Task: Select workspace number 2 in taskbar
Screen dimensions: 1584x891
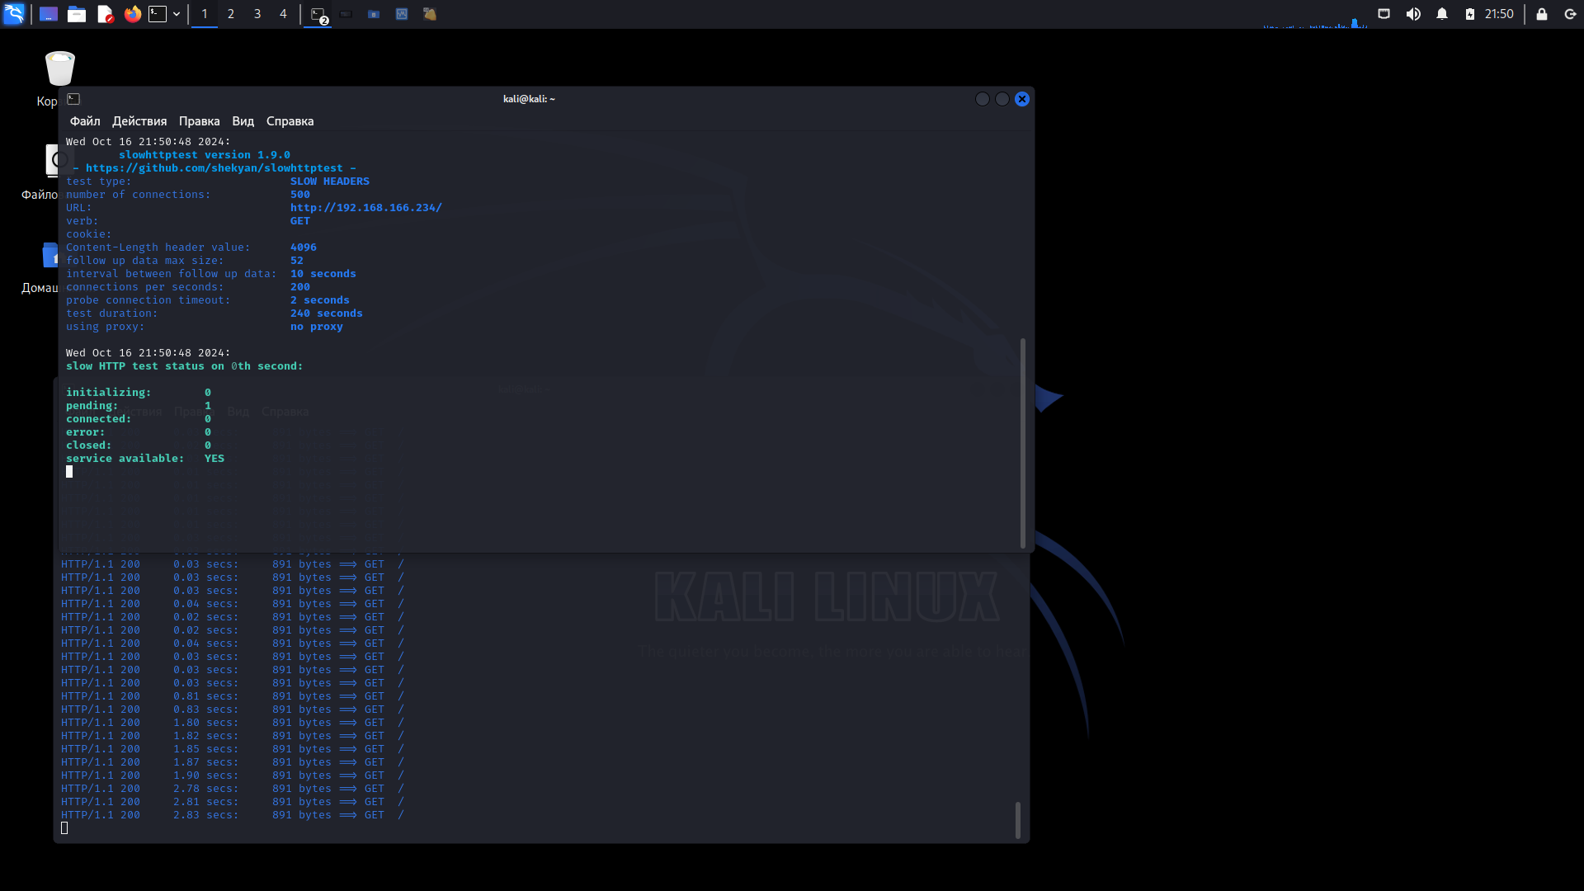Action: pyautogui.click(x=229, y=14)
